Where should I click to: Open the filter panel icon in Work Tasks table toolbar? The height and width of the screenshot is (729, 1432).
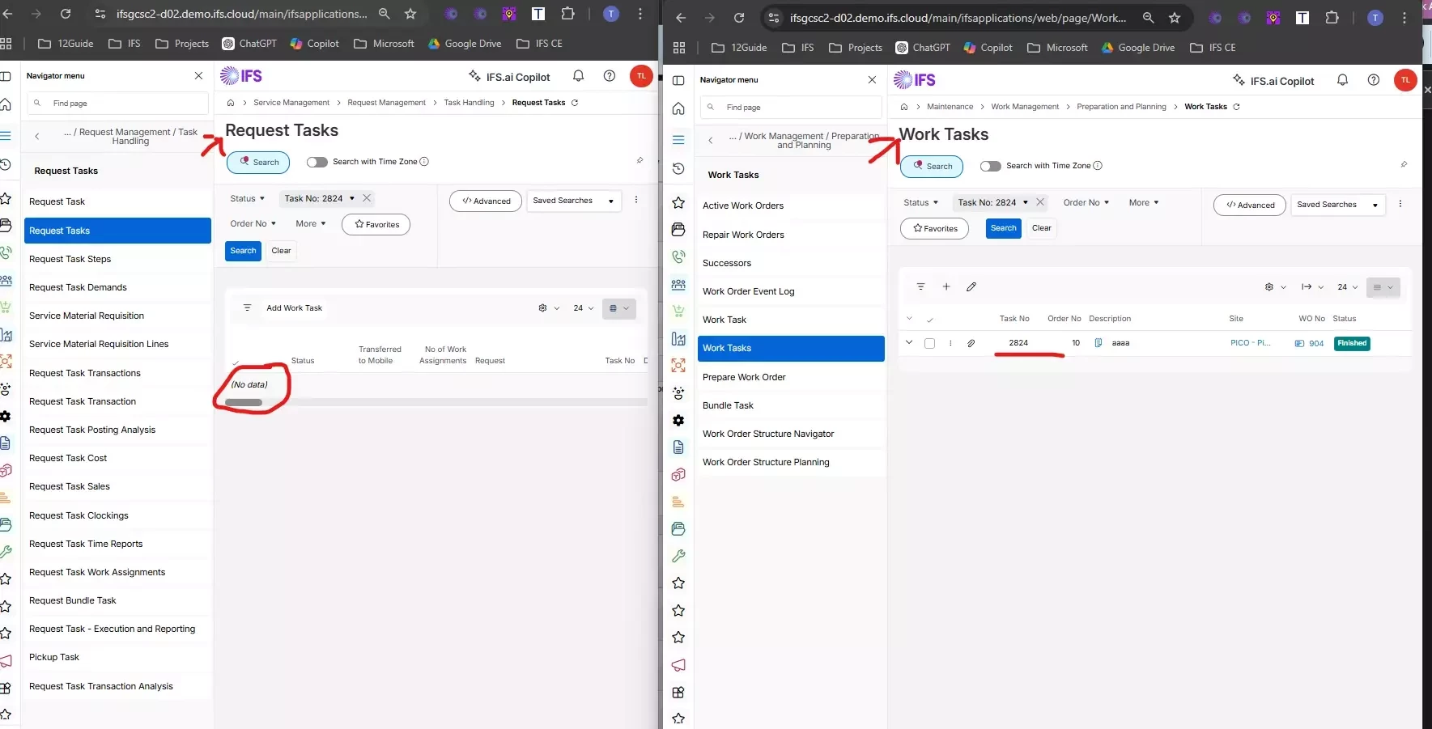(920, 286)
